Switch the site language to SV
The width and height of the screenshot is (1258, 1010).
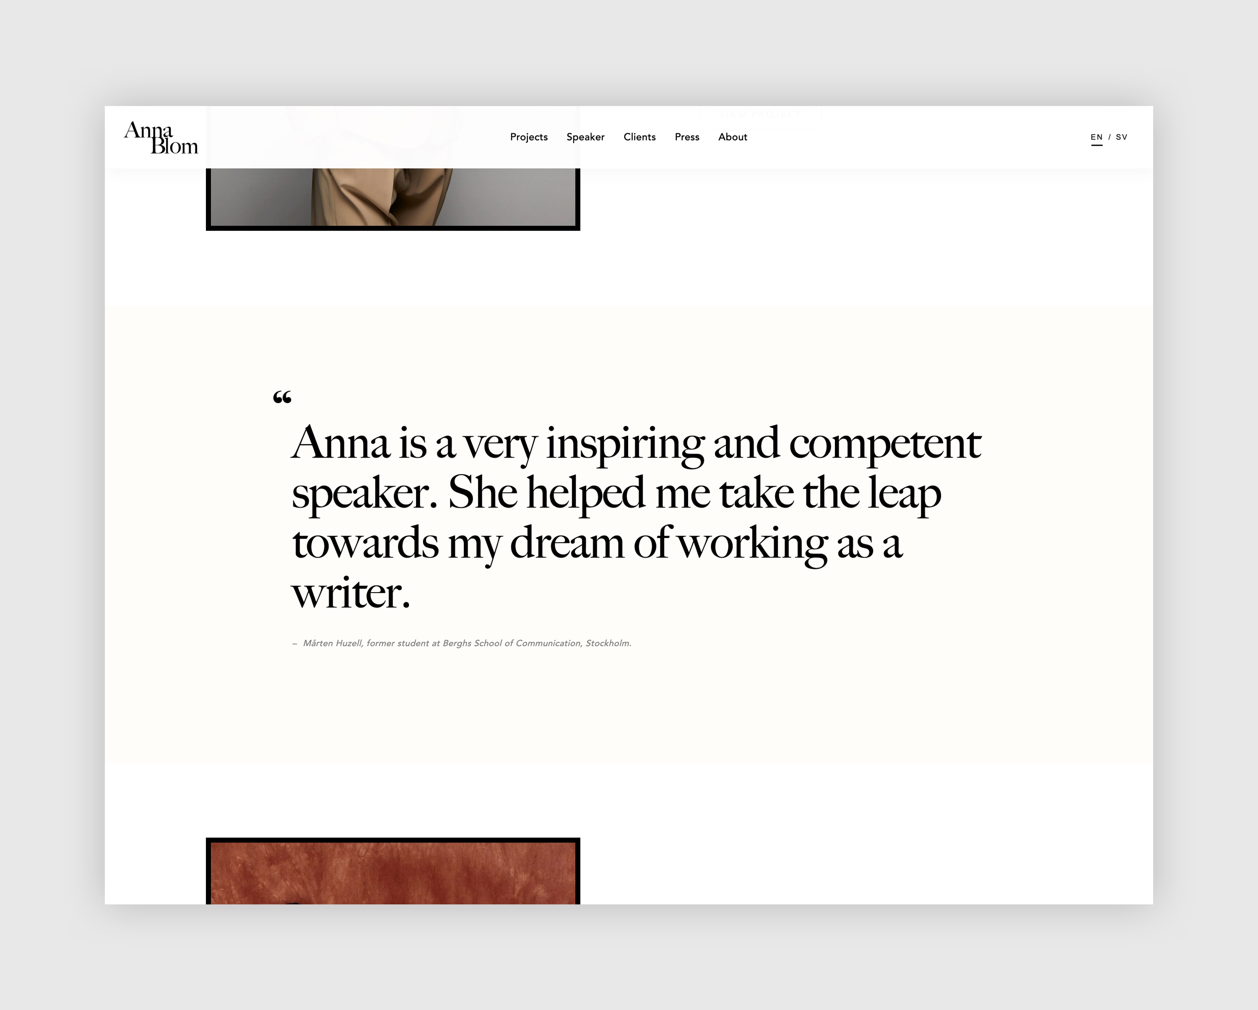pos(1120,137)
